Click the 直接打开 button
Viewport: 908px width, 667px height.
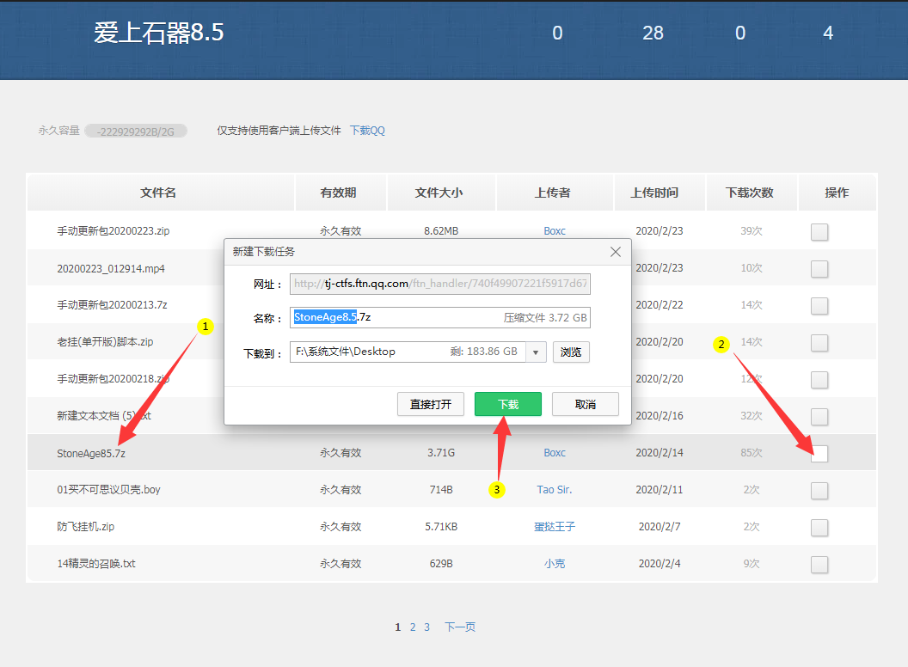[430, 404]
